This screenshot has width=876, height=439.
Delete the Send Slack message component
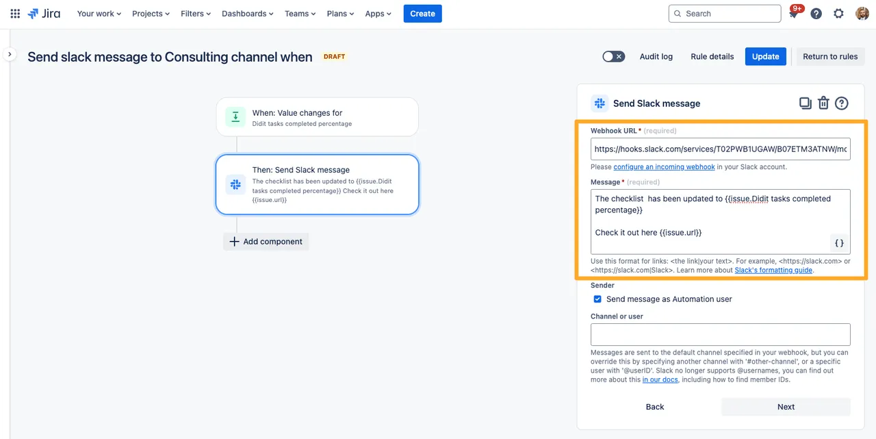pyautogui.click(x=823, y=103)
